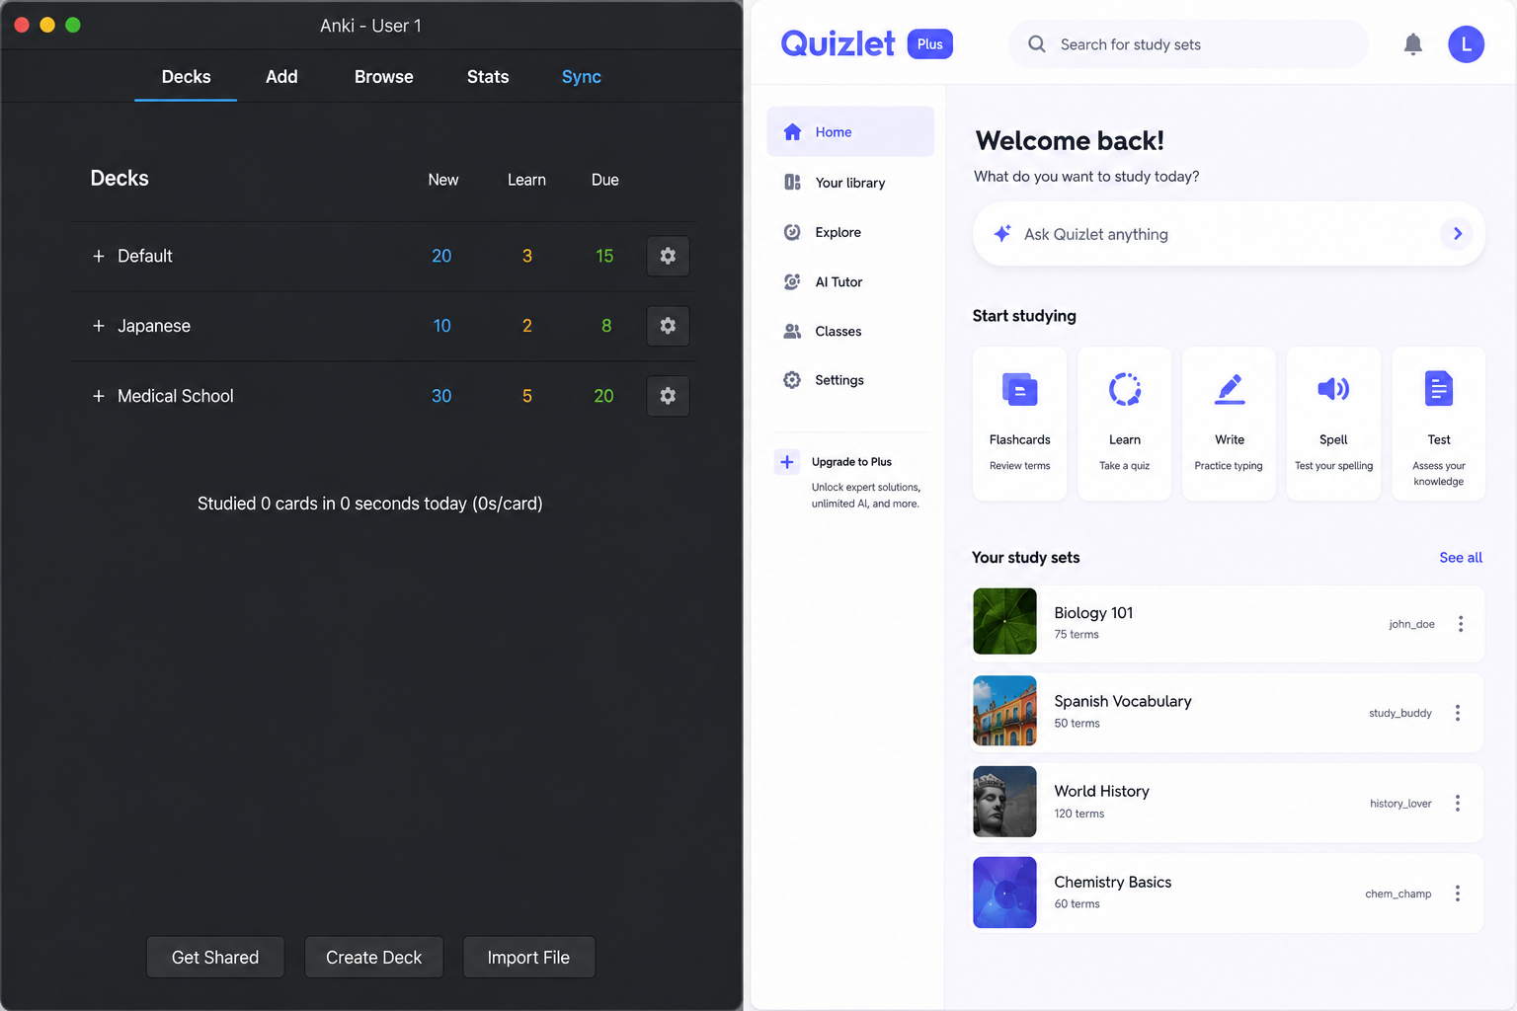1517x1011 pixels.
Task: Open options gear for Japanese deck
Action: (x=668, y=326)
